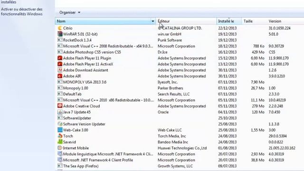Click the SoftwareUpdater icon
Viewport: 304px width, 171px height.
click(60, 118)
